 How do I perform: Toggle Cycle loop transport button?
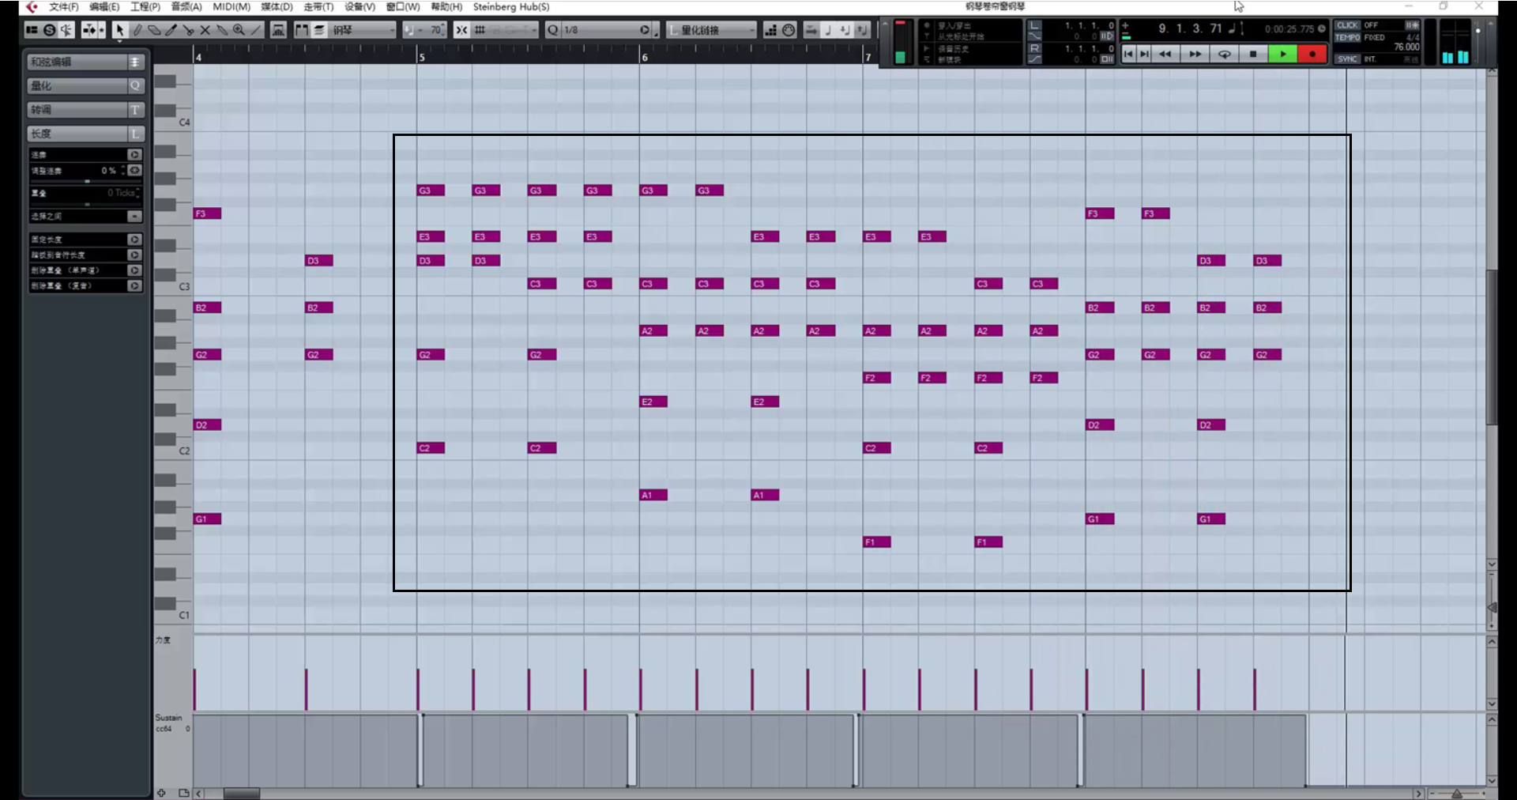click(x=1225, y=54)
